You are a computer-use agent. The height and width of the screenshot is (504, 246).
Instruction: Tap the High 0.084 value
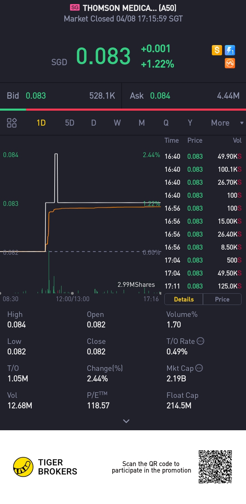[16, 324]
